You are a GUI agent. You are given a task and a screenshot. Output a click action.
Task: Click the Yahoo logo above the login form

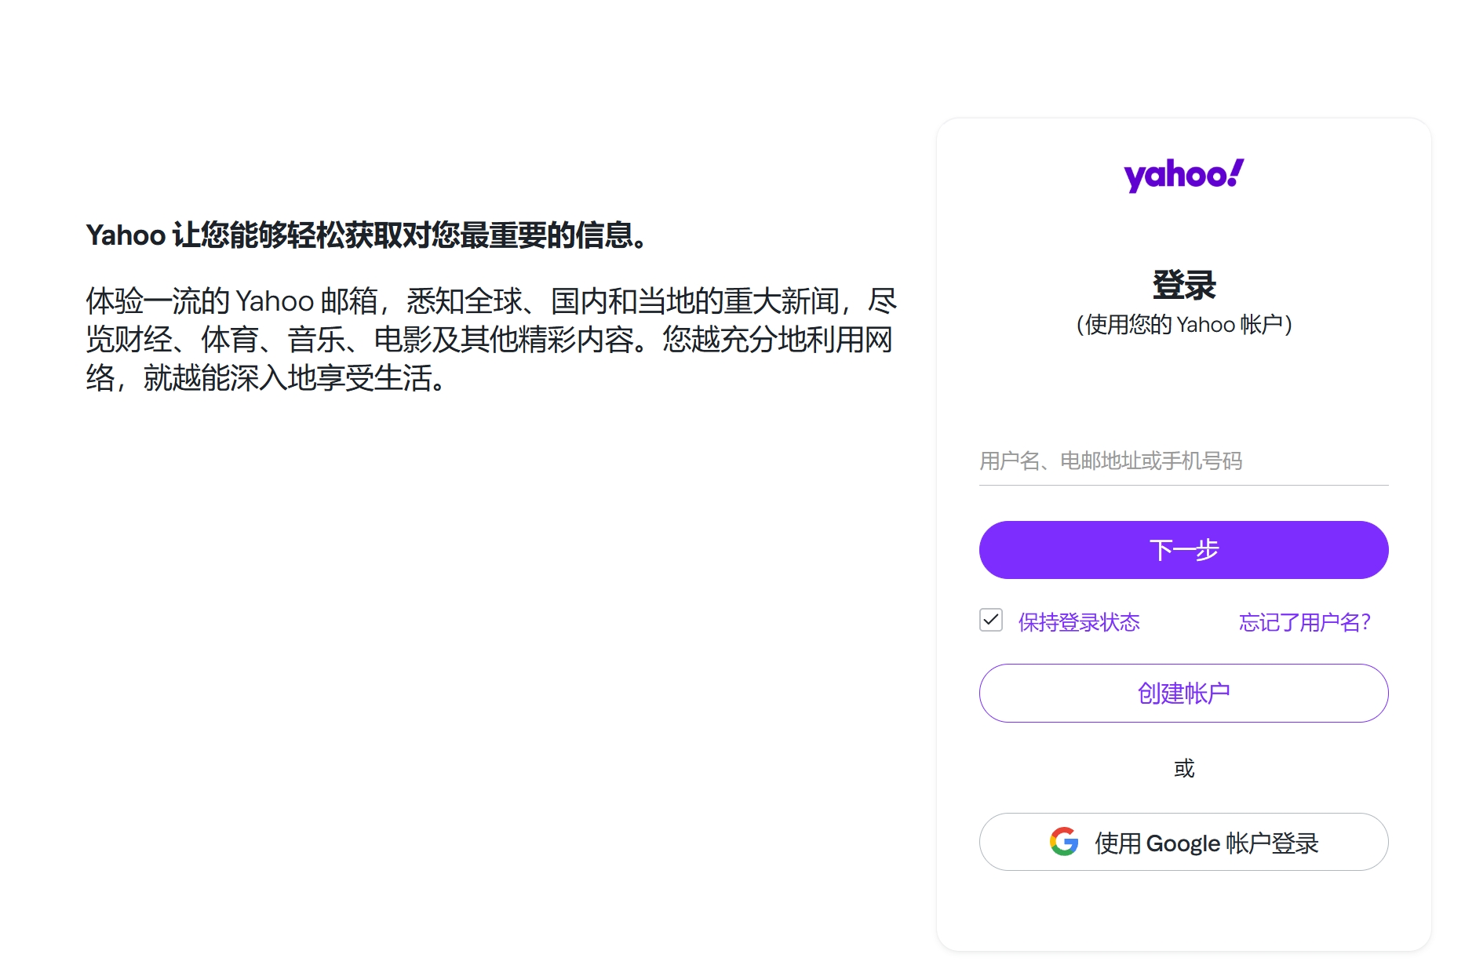[1183, 174]
